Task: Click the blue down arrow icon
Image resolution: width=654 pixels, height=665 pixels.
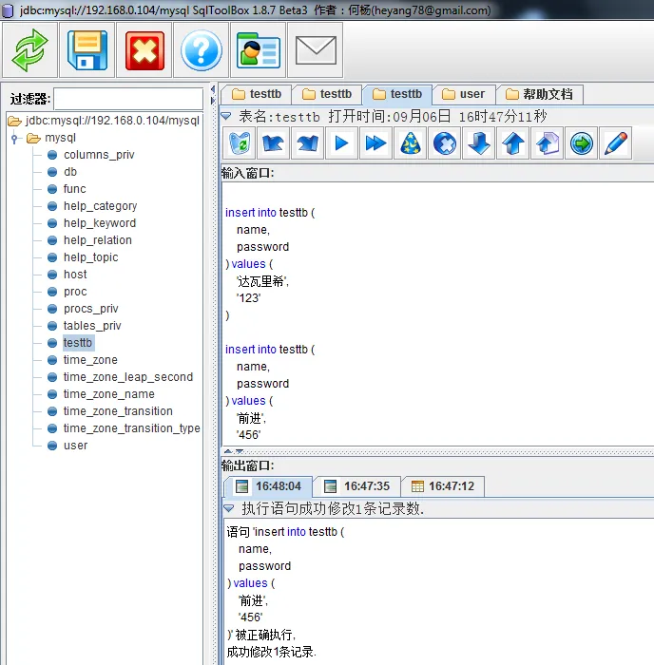Action: coord(479,143)
